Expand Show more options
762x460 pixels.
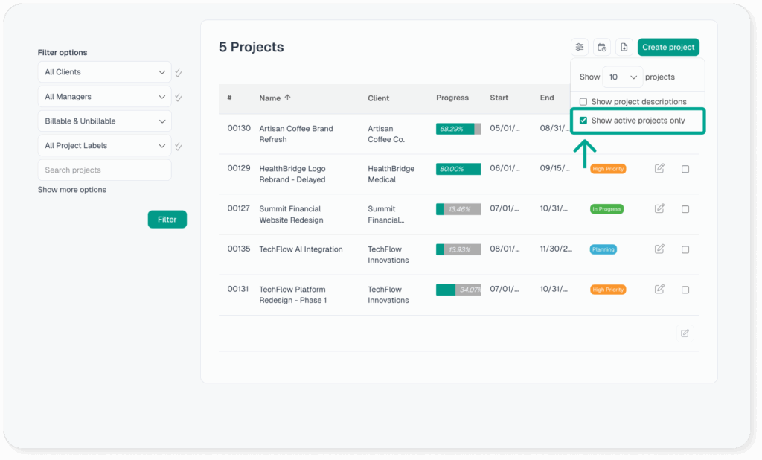point(72,190)
